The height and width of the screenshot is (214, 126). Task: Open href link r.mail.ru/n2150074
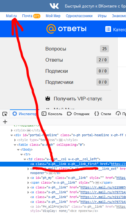point(103,187)
